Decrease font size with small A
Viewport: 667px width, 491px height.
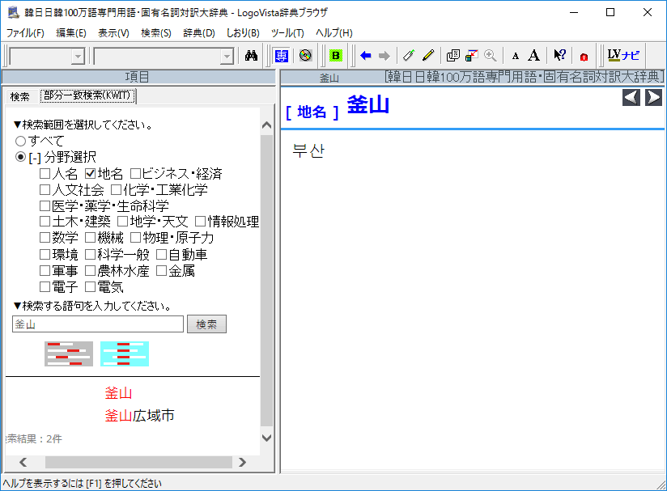pyautogui.click(x=515, y=56)
